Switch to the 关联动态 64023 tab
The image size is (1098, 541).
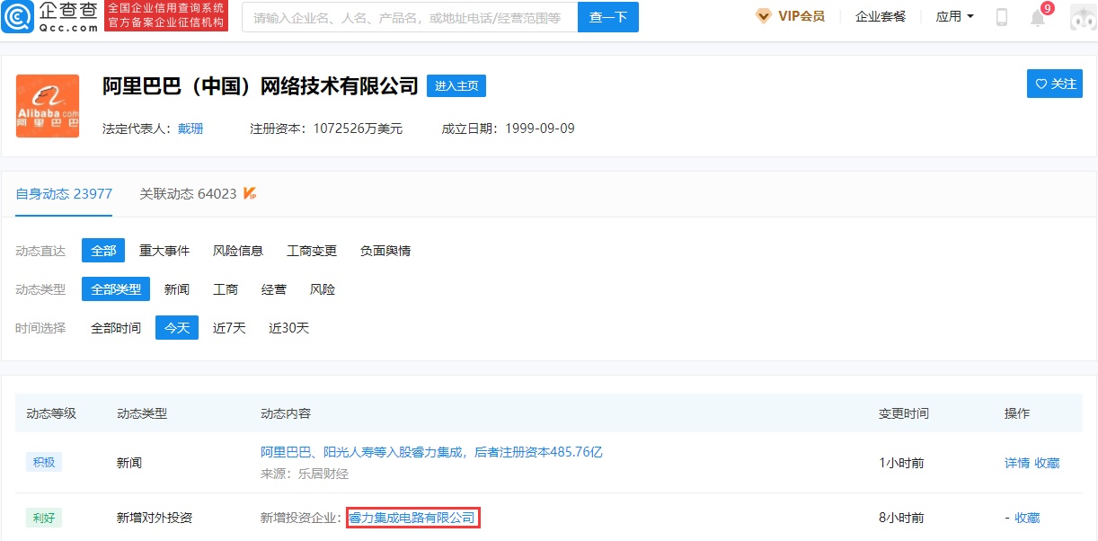tap(188, 193)
